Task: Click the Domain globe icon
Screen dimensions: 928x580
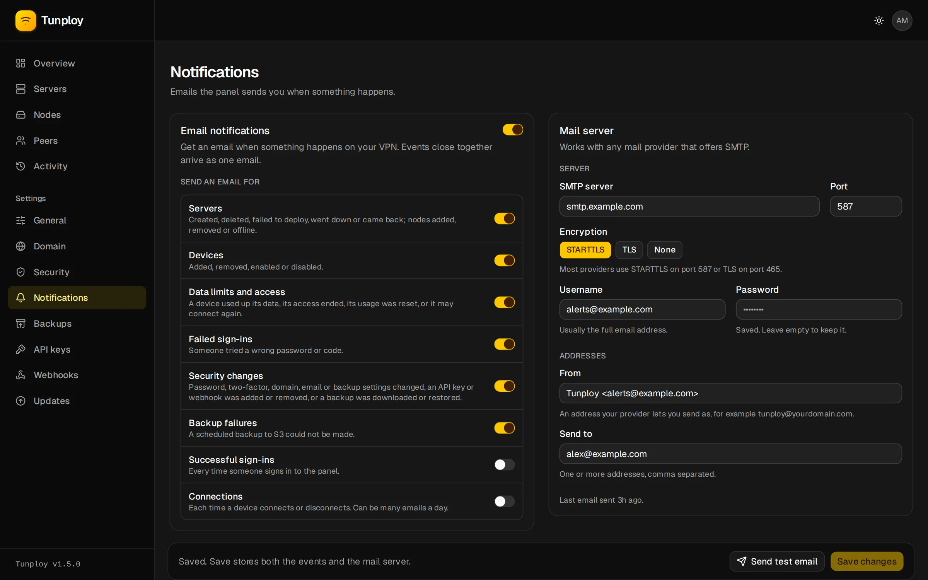Action: click(x=20, y=246)
